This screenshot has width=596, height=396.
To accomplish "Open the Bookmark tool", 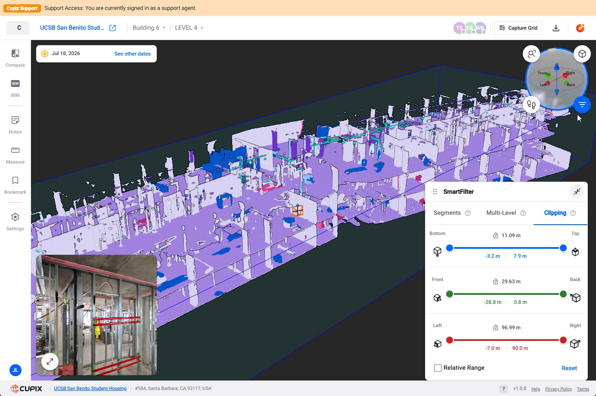I will coord(15,185).
